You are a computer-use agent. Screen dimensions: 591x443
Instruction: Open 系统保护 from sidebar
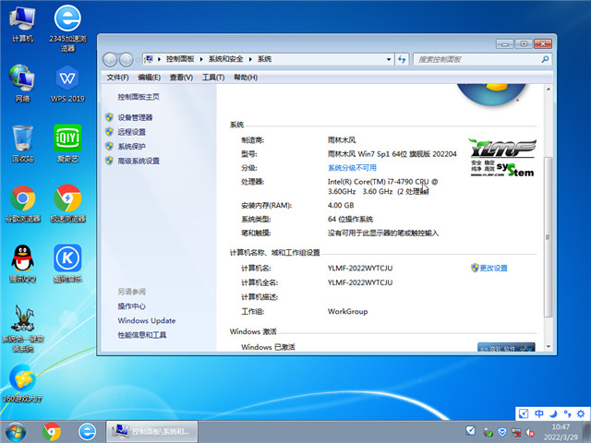point(131,146)
